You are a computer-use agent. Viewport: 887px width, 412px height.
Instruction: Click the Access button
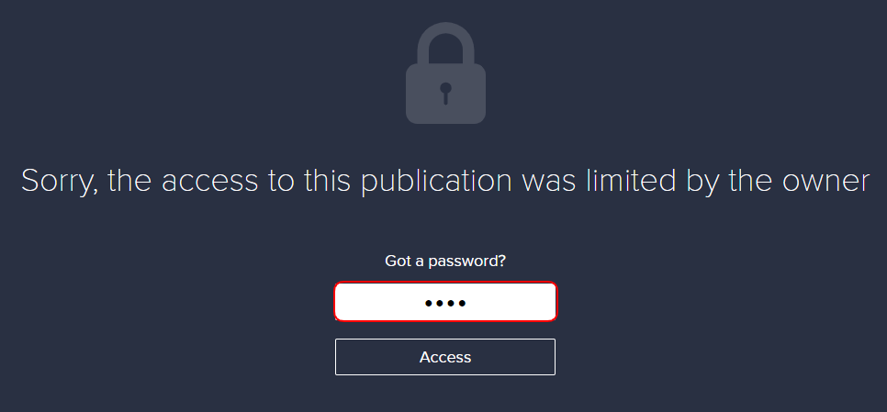pyautogui.click(x=445, y=357)
